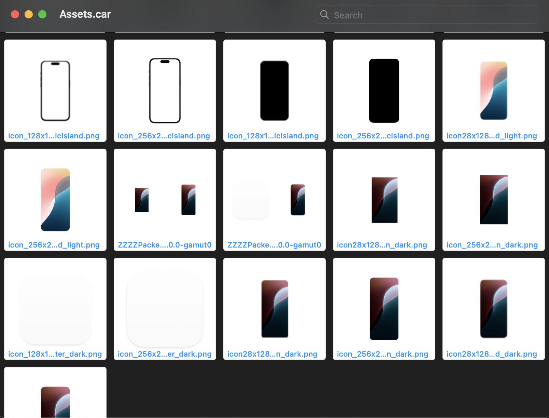
Task: Select the rounded dark wallpaper thumbnail for icon28x128...n_dark.png
Action: point(275,309)
